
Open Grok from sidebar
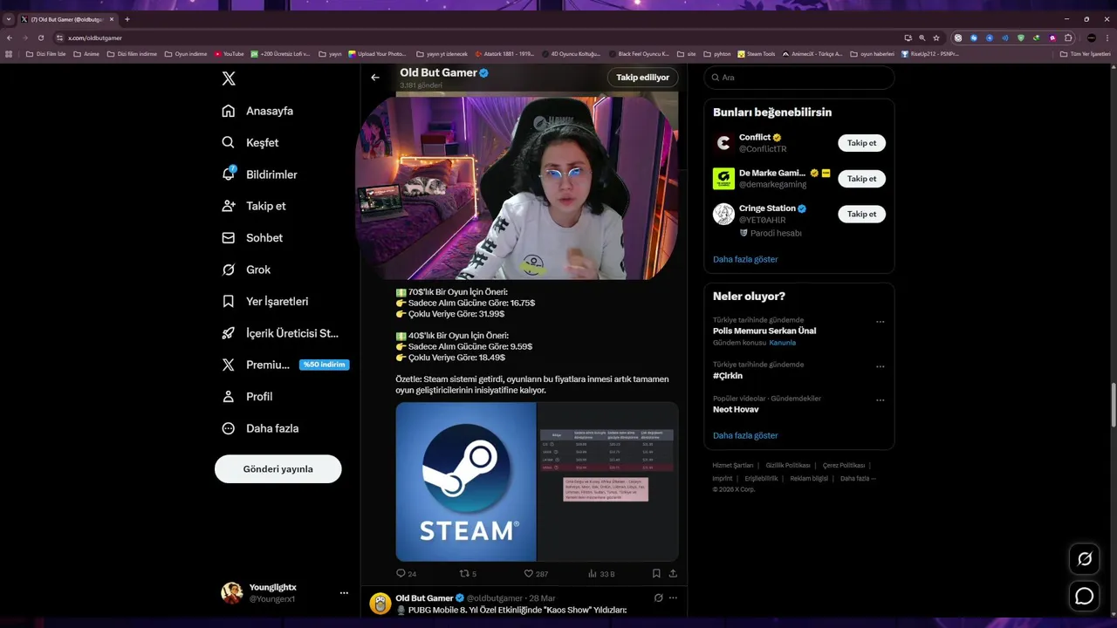point(246,270)
